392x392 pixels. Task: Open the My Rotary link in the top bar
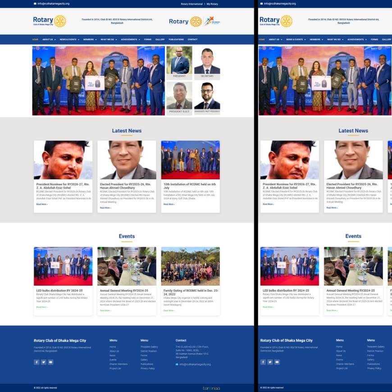click(x=212, y=4)
